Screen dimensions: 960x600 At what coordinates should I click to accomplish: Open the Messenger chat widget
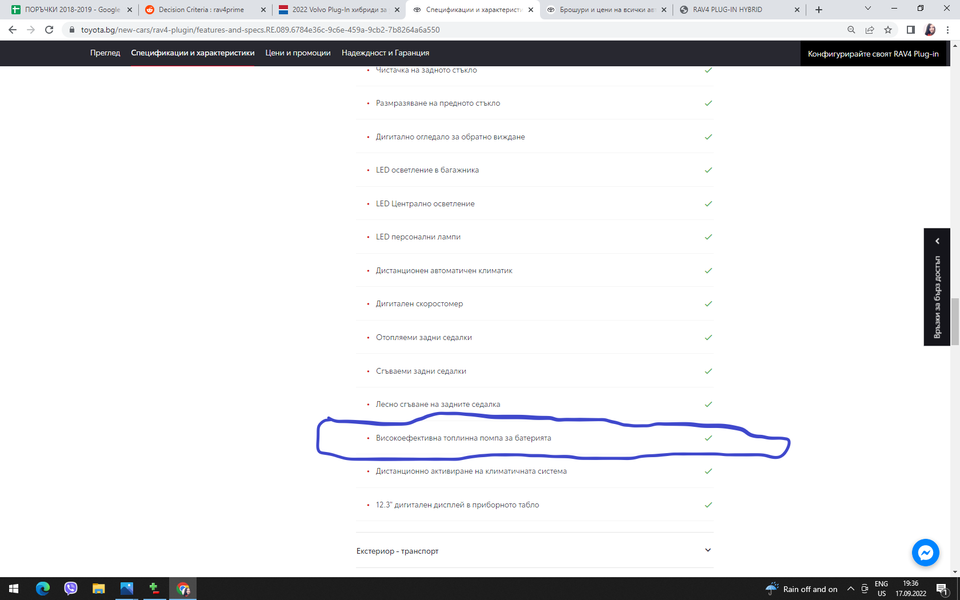[925, 553]
